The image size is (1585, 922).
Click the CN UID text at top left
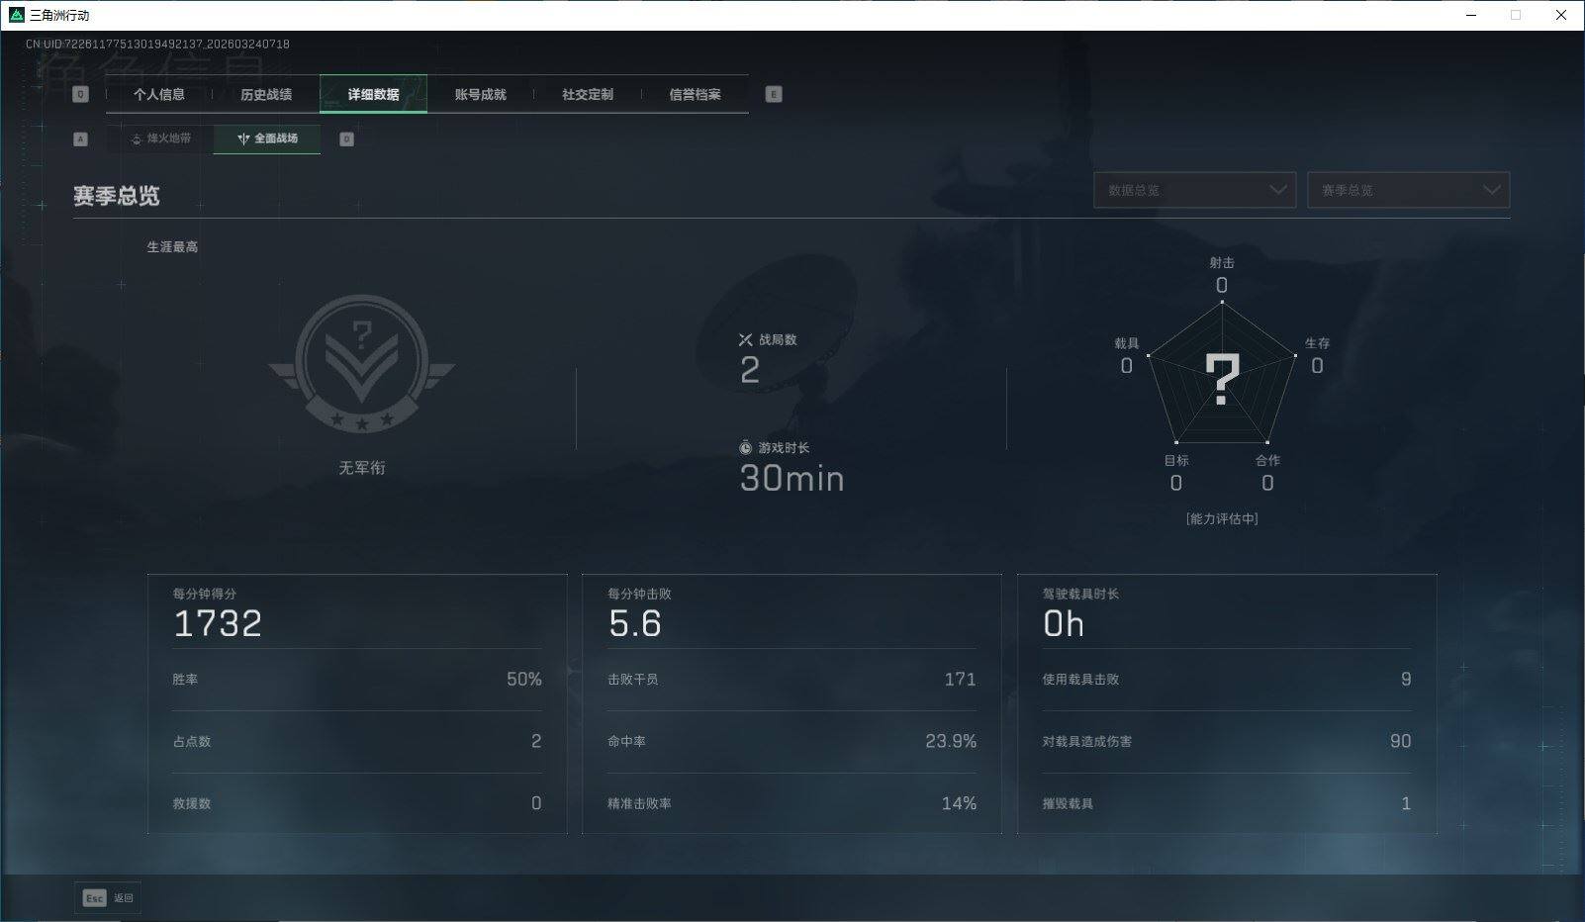click(157, 45)
